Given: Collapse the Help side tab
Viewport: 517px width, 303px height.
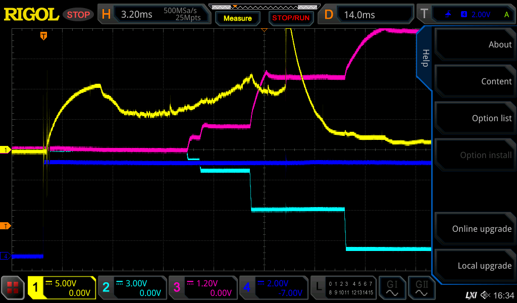Looking at the screenshot, I should click(425, 58).
